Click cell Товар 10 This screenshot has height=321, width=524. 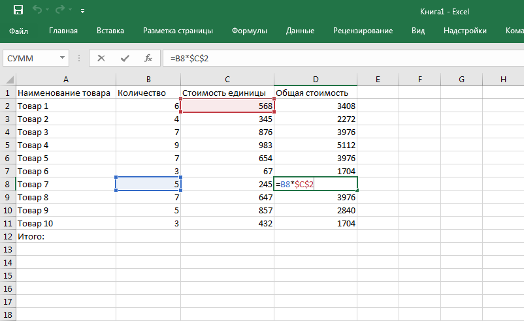66,224
